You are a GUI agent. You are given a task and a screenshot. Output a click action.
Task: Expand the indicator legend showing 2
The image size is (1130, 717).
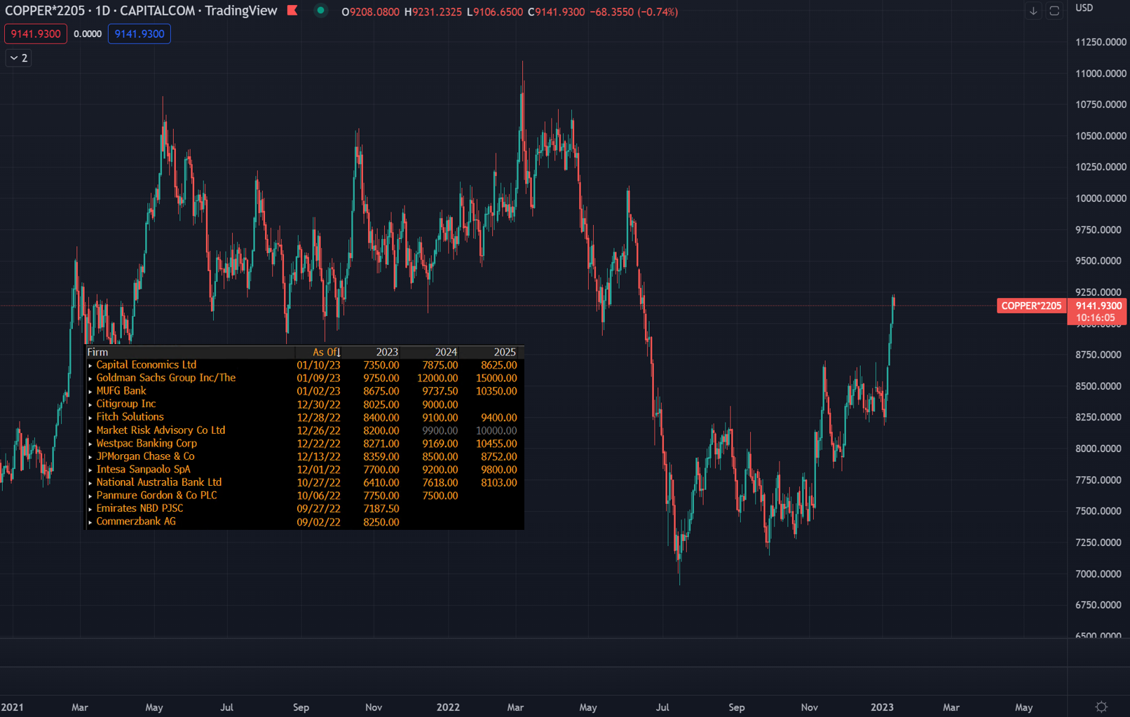(18, 58)
